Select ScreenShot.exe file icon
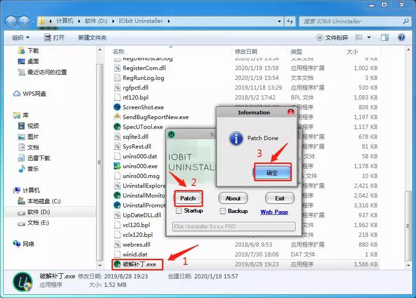This screenshot has width=416, height=298. [x=117, y=107]
